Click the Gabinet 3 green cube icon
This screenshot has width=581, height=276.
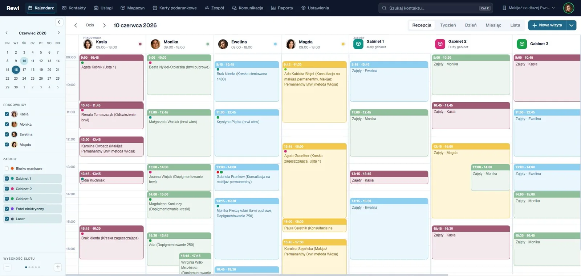(522, 44)
